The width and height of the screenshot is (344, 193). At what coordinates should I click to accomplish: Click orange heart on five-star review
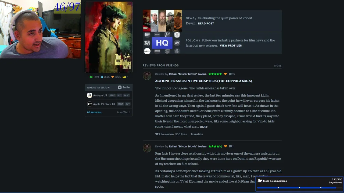coord(225,74)
